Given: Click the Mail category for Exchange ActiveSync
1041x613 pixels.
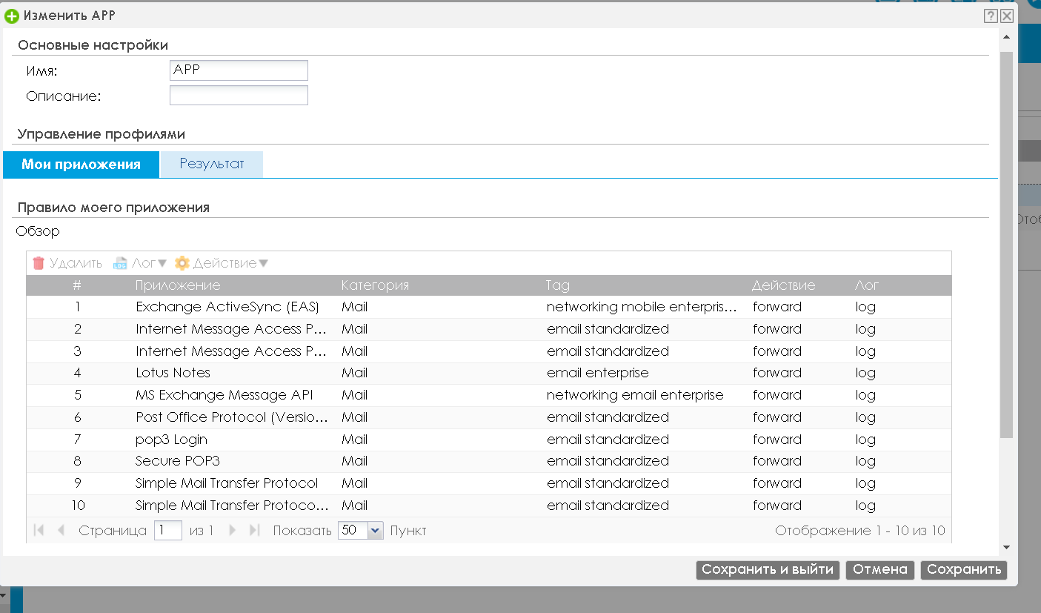Looking at the screenshot, I should (x=354, y=307).
